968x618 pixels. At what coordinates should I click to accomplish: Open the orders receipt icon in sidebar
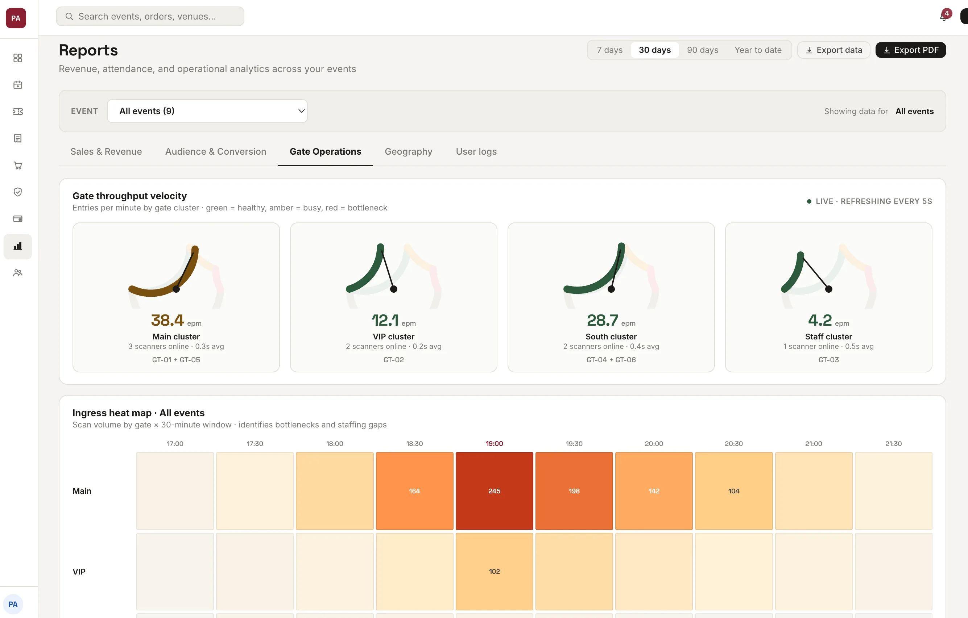[x=18, y=138]
